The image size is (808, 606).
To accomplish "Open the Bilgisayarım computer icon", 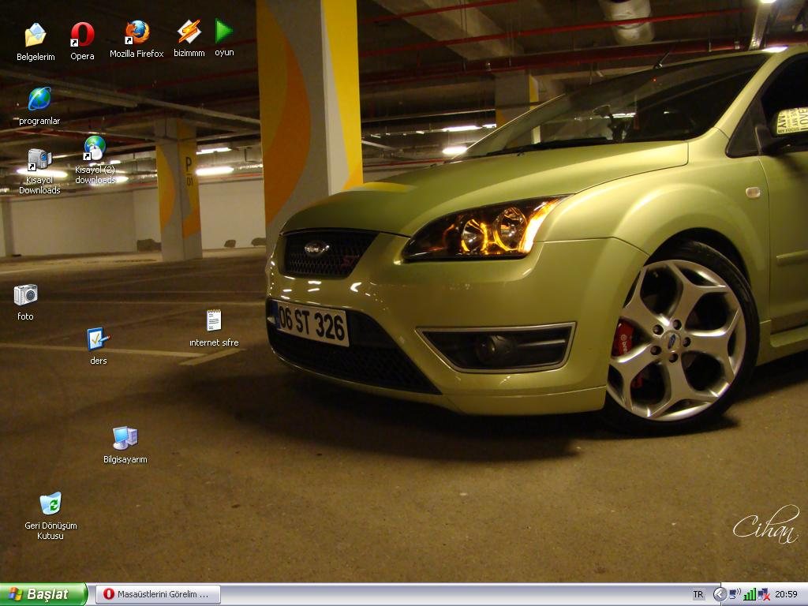I will [x=125, y=438].
